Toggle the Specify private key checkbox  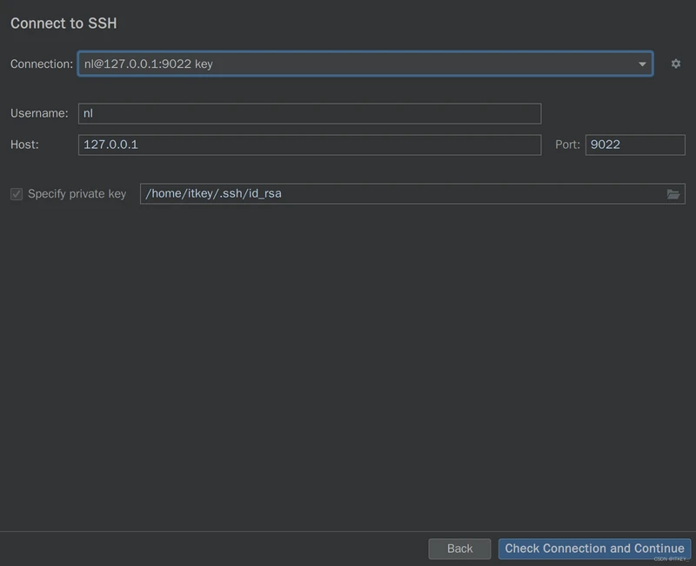tap(17, 193)
